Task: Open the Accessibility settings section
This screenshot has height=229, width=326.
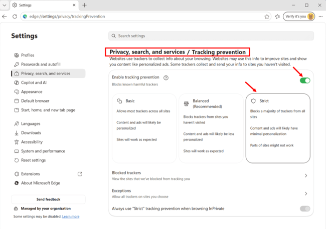Action: 48,142
